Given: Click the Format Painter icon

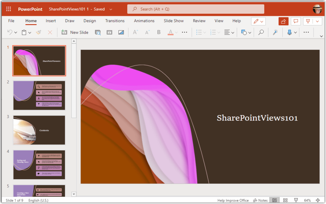Looking at the screenshot, I should (x=39, y=32).
